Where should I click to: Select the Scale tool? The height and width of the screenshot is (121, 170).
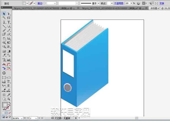click(9, 39)
